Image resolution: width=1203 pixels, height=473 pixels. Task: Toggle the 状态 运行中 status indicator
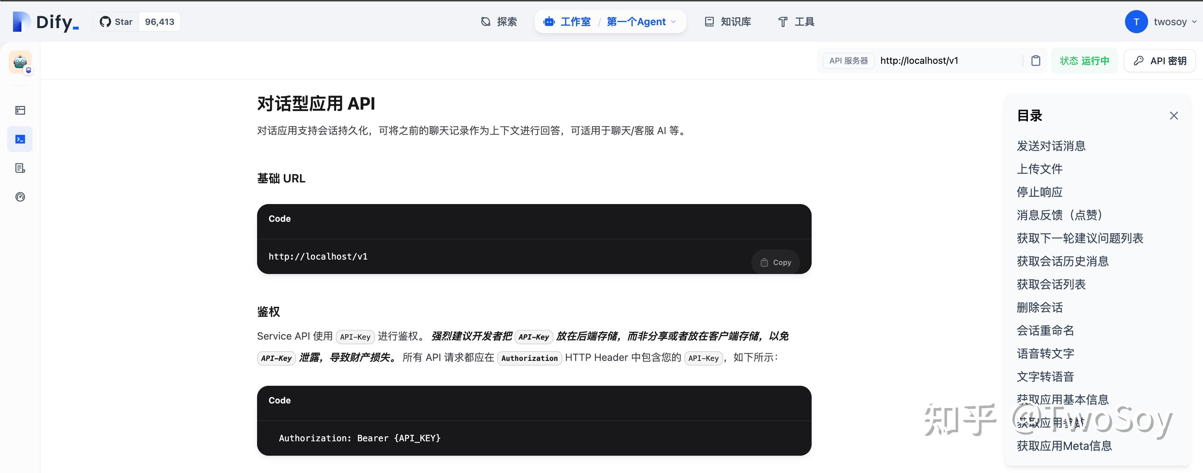(1084, 61)
